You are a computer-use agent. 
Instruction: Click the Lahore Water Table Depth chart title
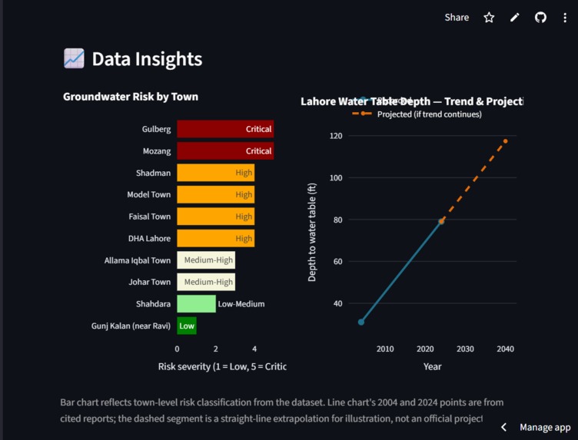click(412, 101)
